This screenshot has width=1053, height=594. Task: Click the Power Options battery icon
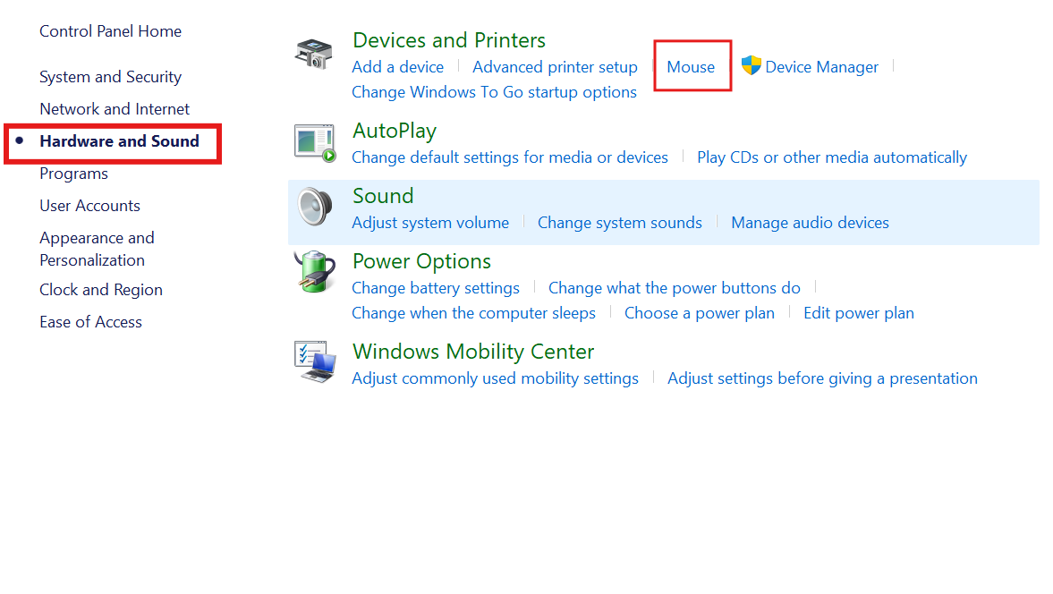click(314, 272)
